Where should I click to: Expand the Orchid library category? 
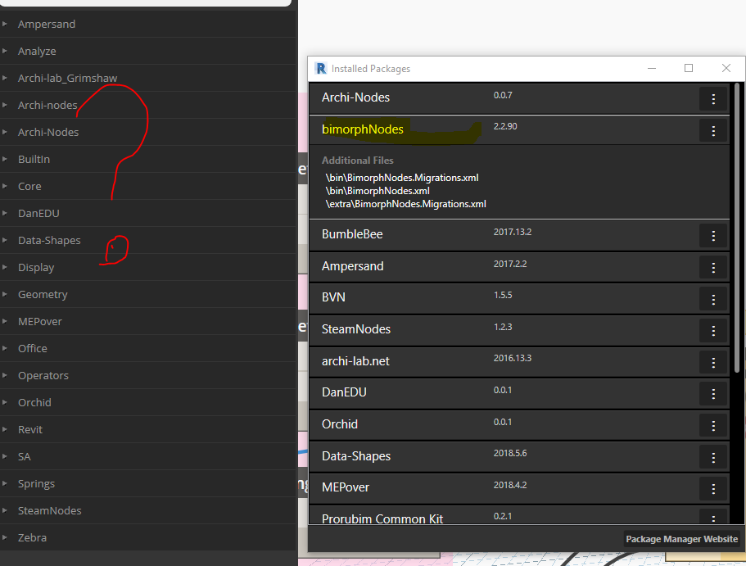pos(4,402)
